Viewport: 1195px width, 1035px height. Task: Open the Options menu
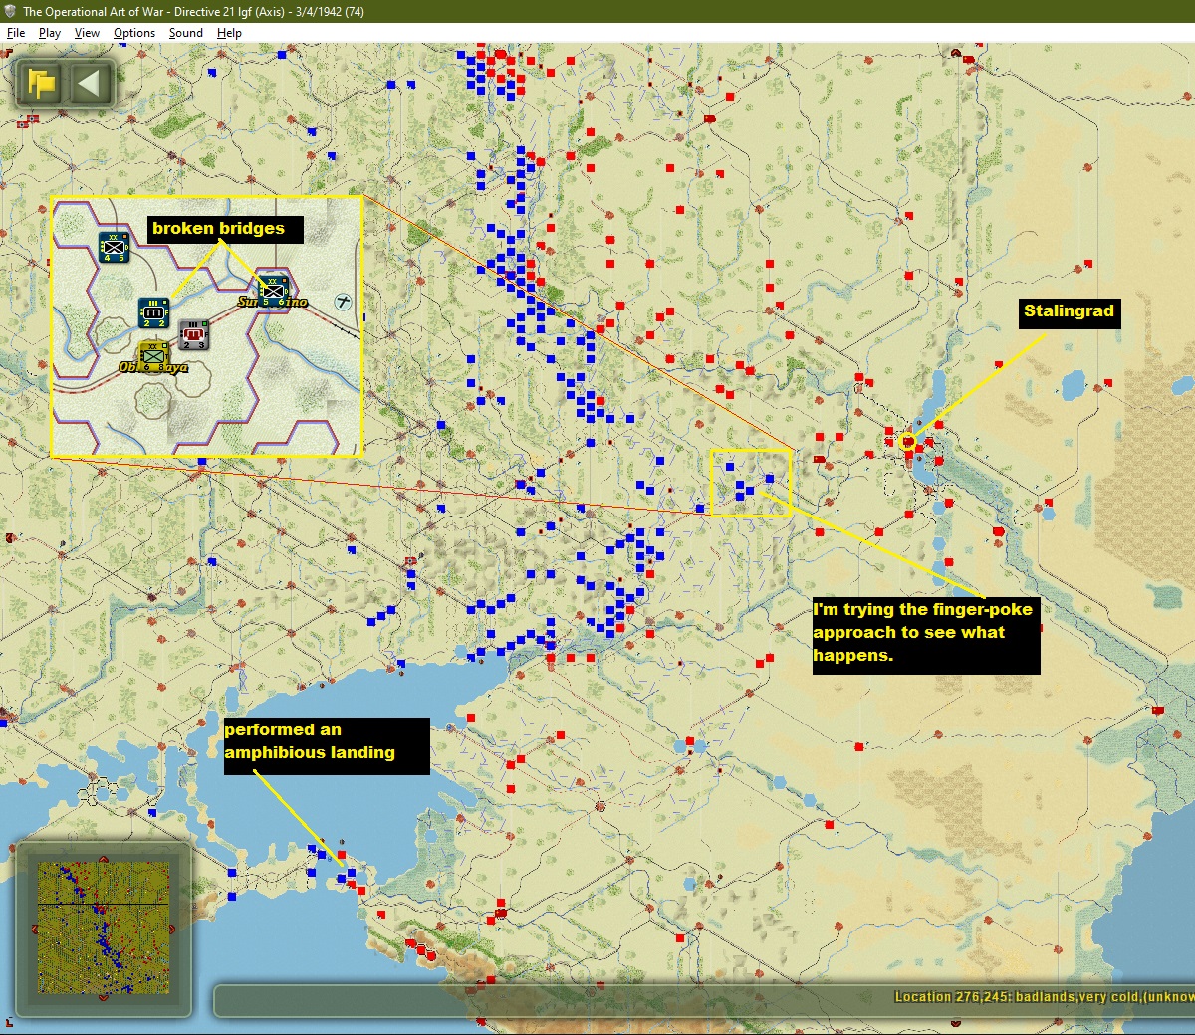pyautogui.click(x=134, y=33)
